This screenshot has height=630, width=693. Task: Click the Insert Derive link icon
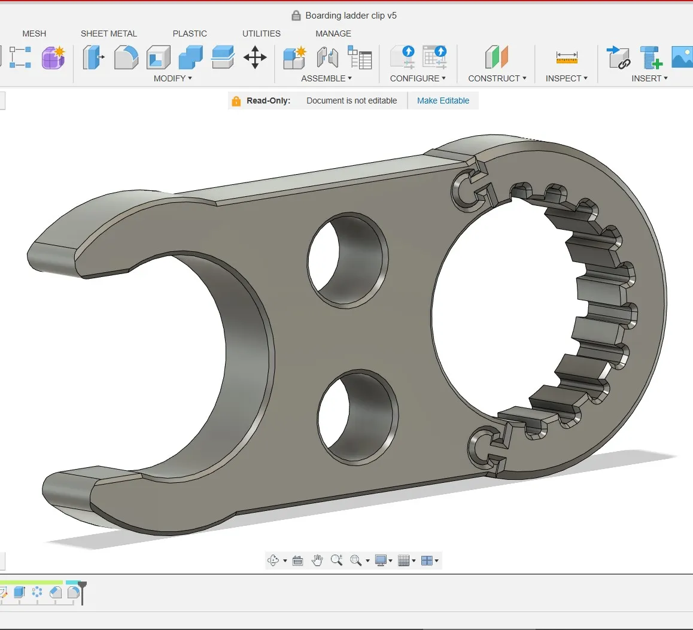618,57
